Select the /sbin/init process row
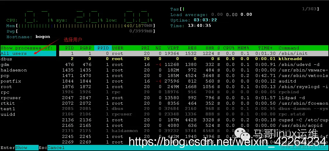 pos(194,53)
